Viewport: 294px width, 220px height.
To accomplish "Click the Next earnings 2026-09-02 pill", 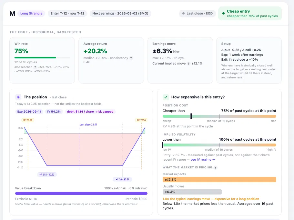I will pyautogui.click(x=120, y=14).
